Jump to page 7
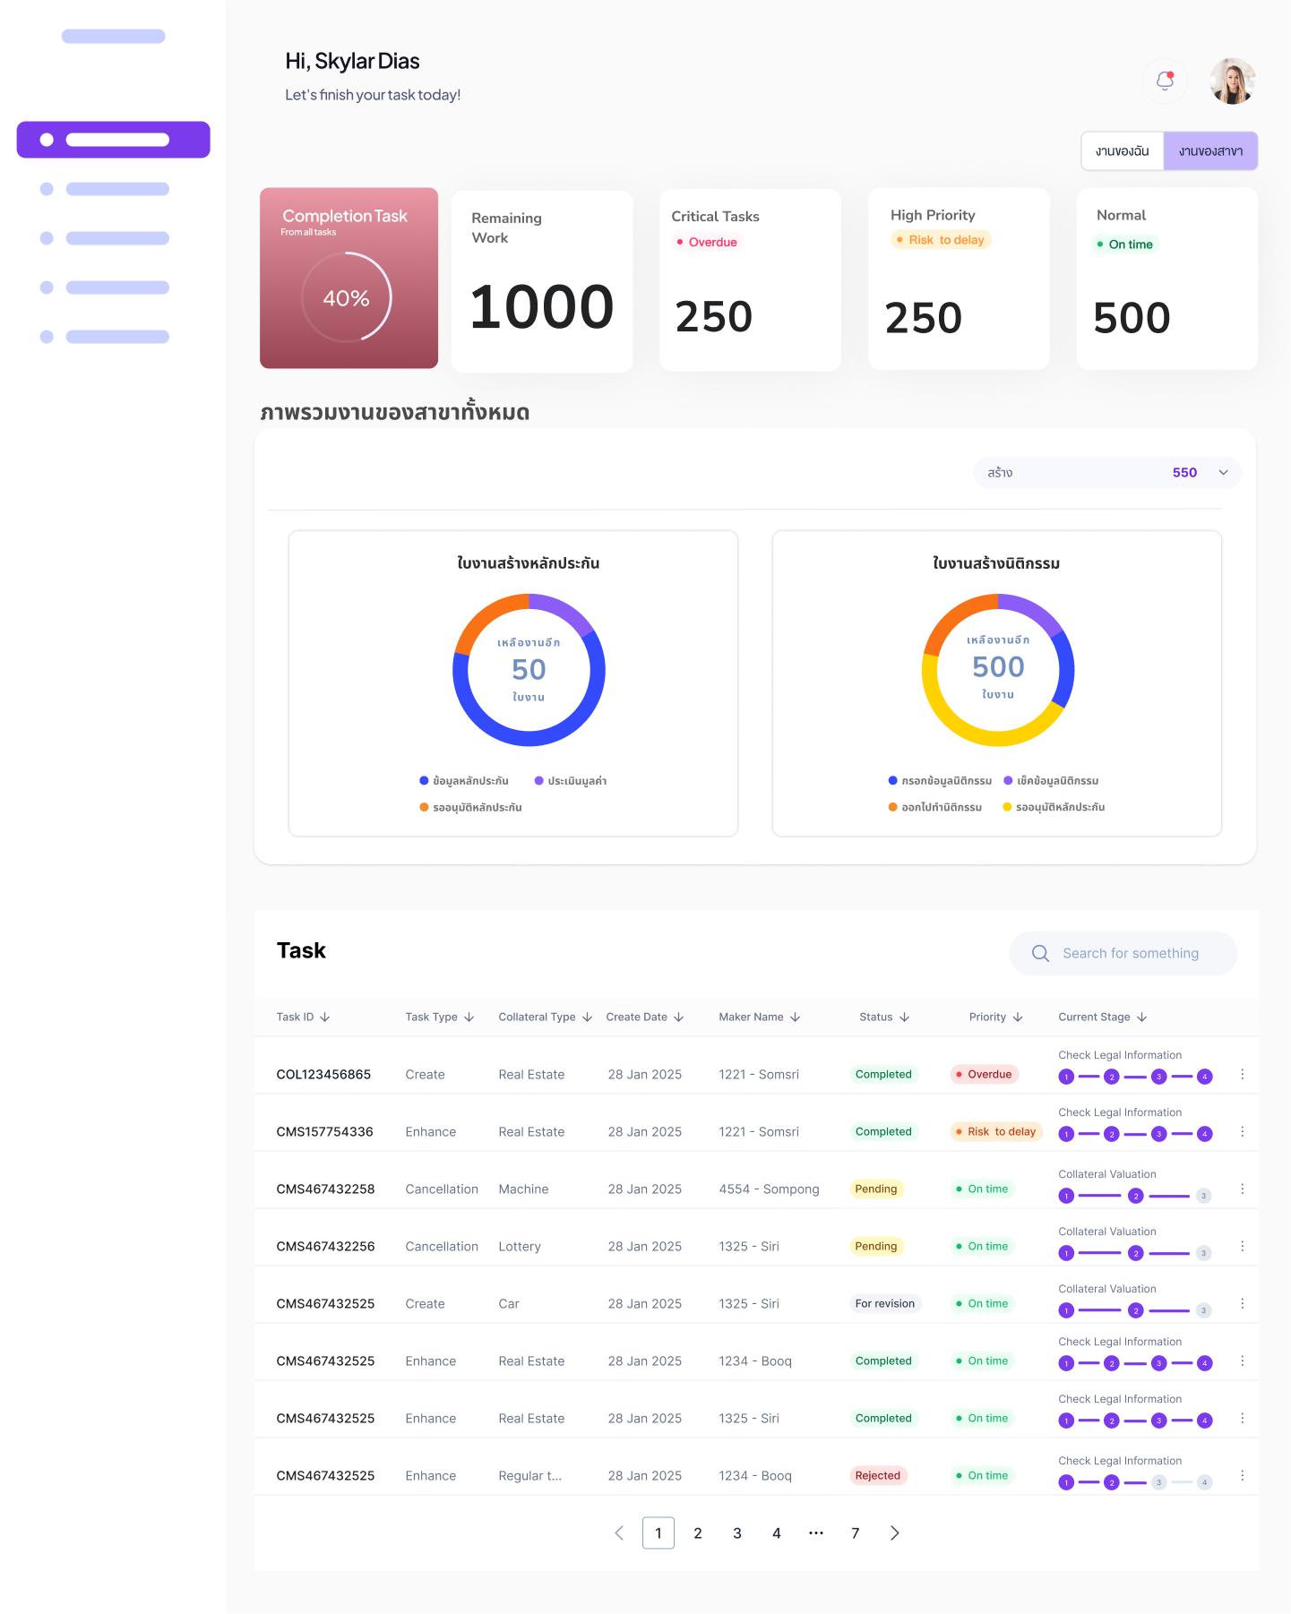Viewport: 1291px width, 1614px height. tap(855, 1532)
